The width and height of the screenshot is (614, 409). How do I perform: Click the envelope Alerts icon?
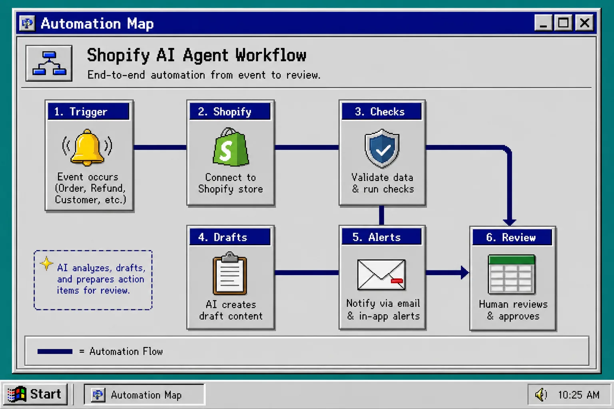(381, 275)
